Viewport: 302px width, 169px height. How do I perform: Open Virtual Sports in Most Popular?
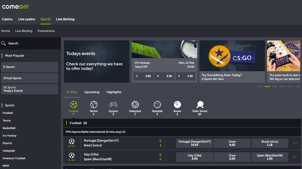tap(30, 78)
